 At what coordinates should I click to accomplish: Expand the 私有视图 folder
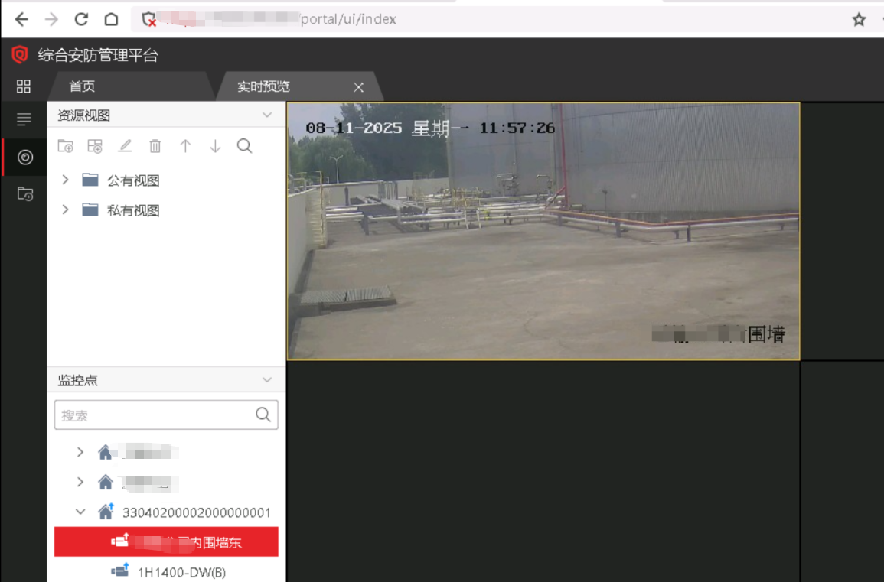(65, 210)
